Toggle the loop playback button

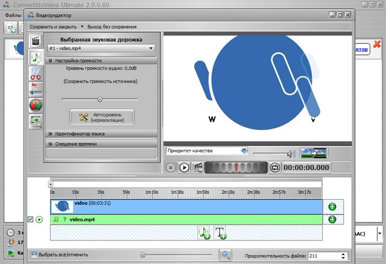[275, 167]
